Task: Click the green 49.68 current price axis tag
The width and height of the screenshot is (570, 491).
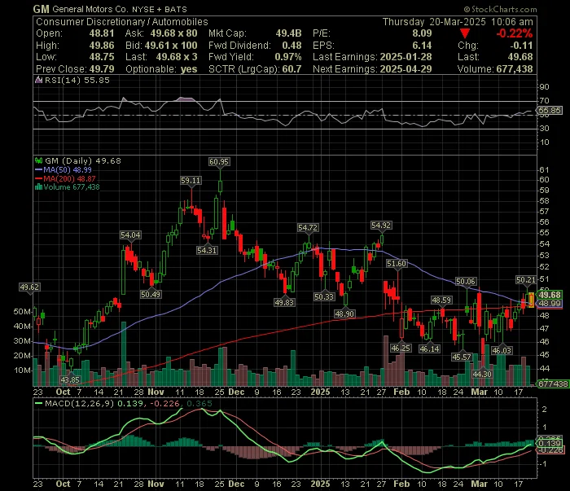Action: [550, 295]
